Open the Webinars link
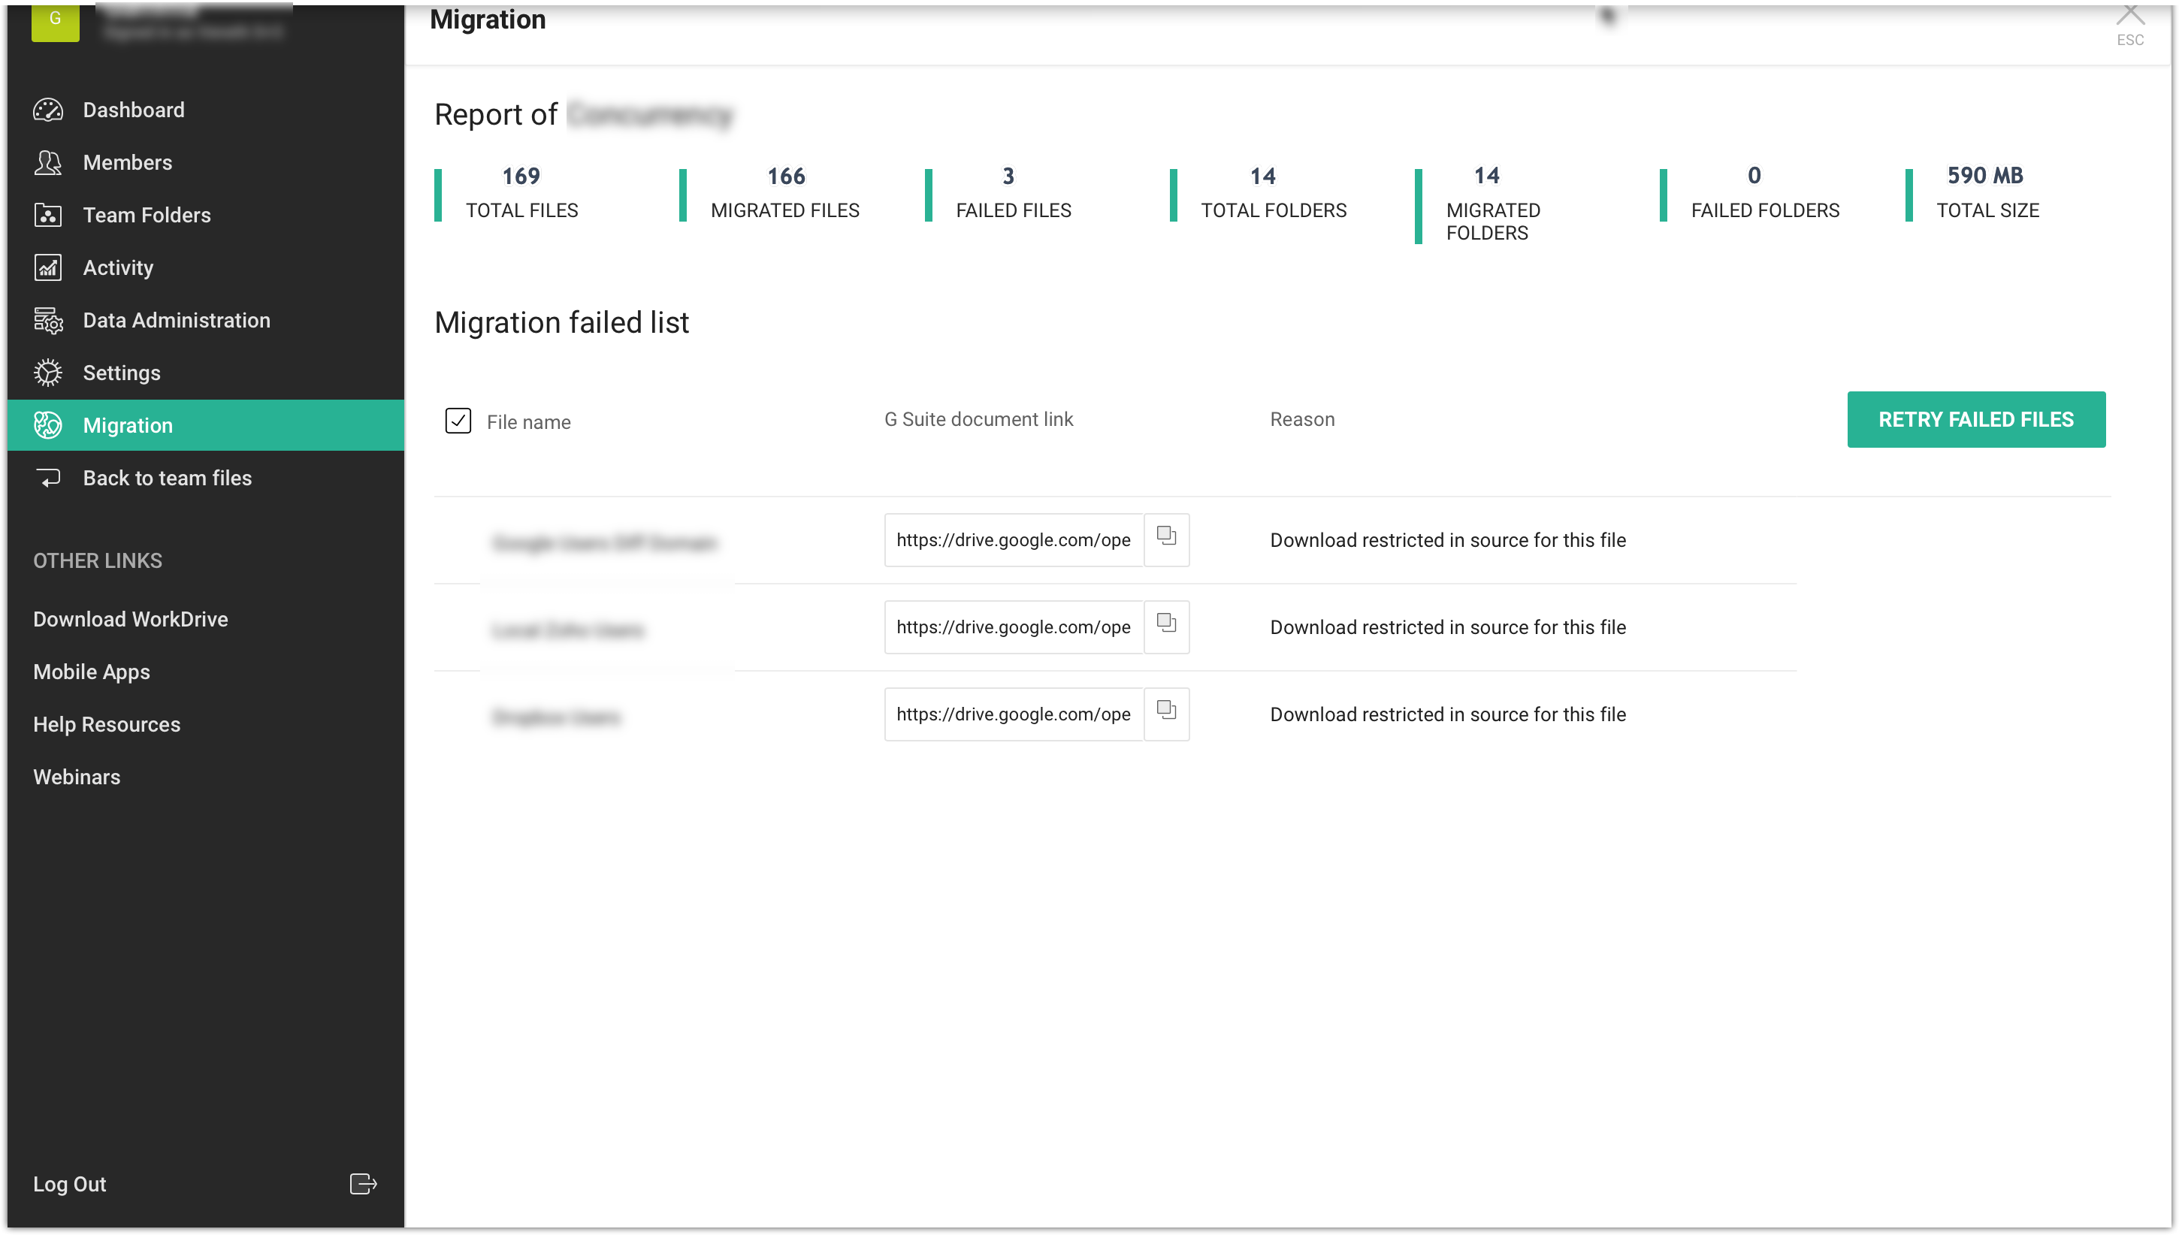 [x=77, y=777]
